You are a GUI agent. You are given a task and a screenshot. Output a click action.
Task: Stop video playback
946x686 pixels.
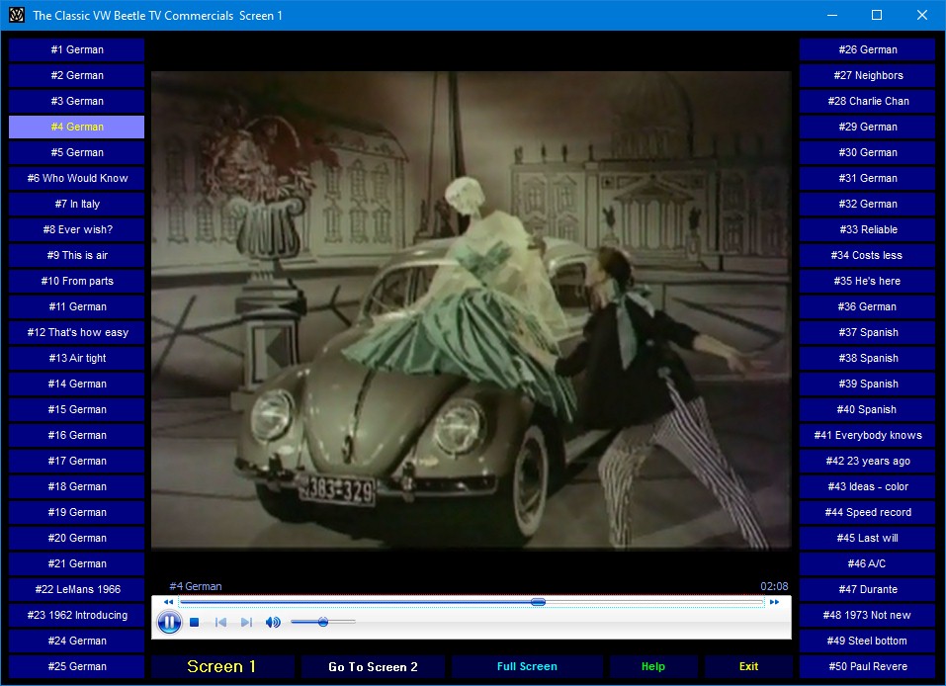tap(195, 622)
